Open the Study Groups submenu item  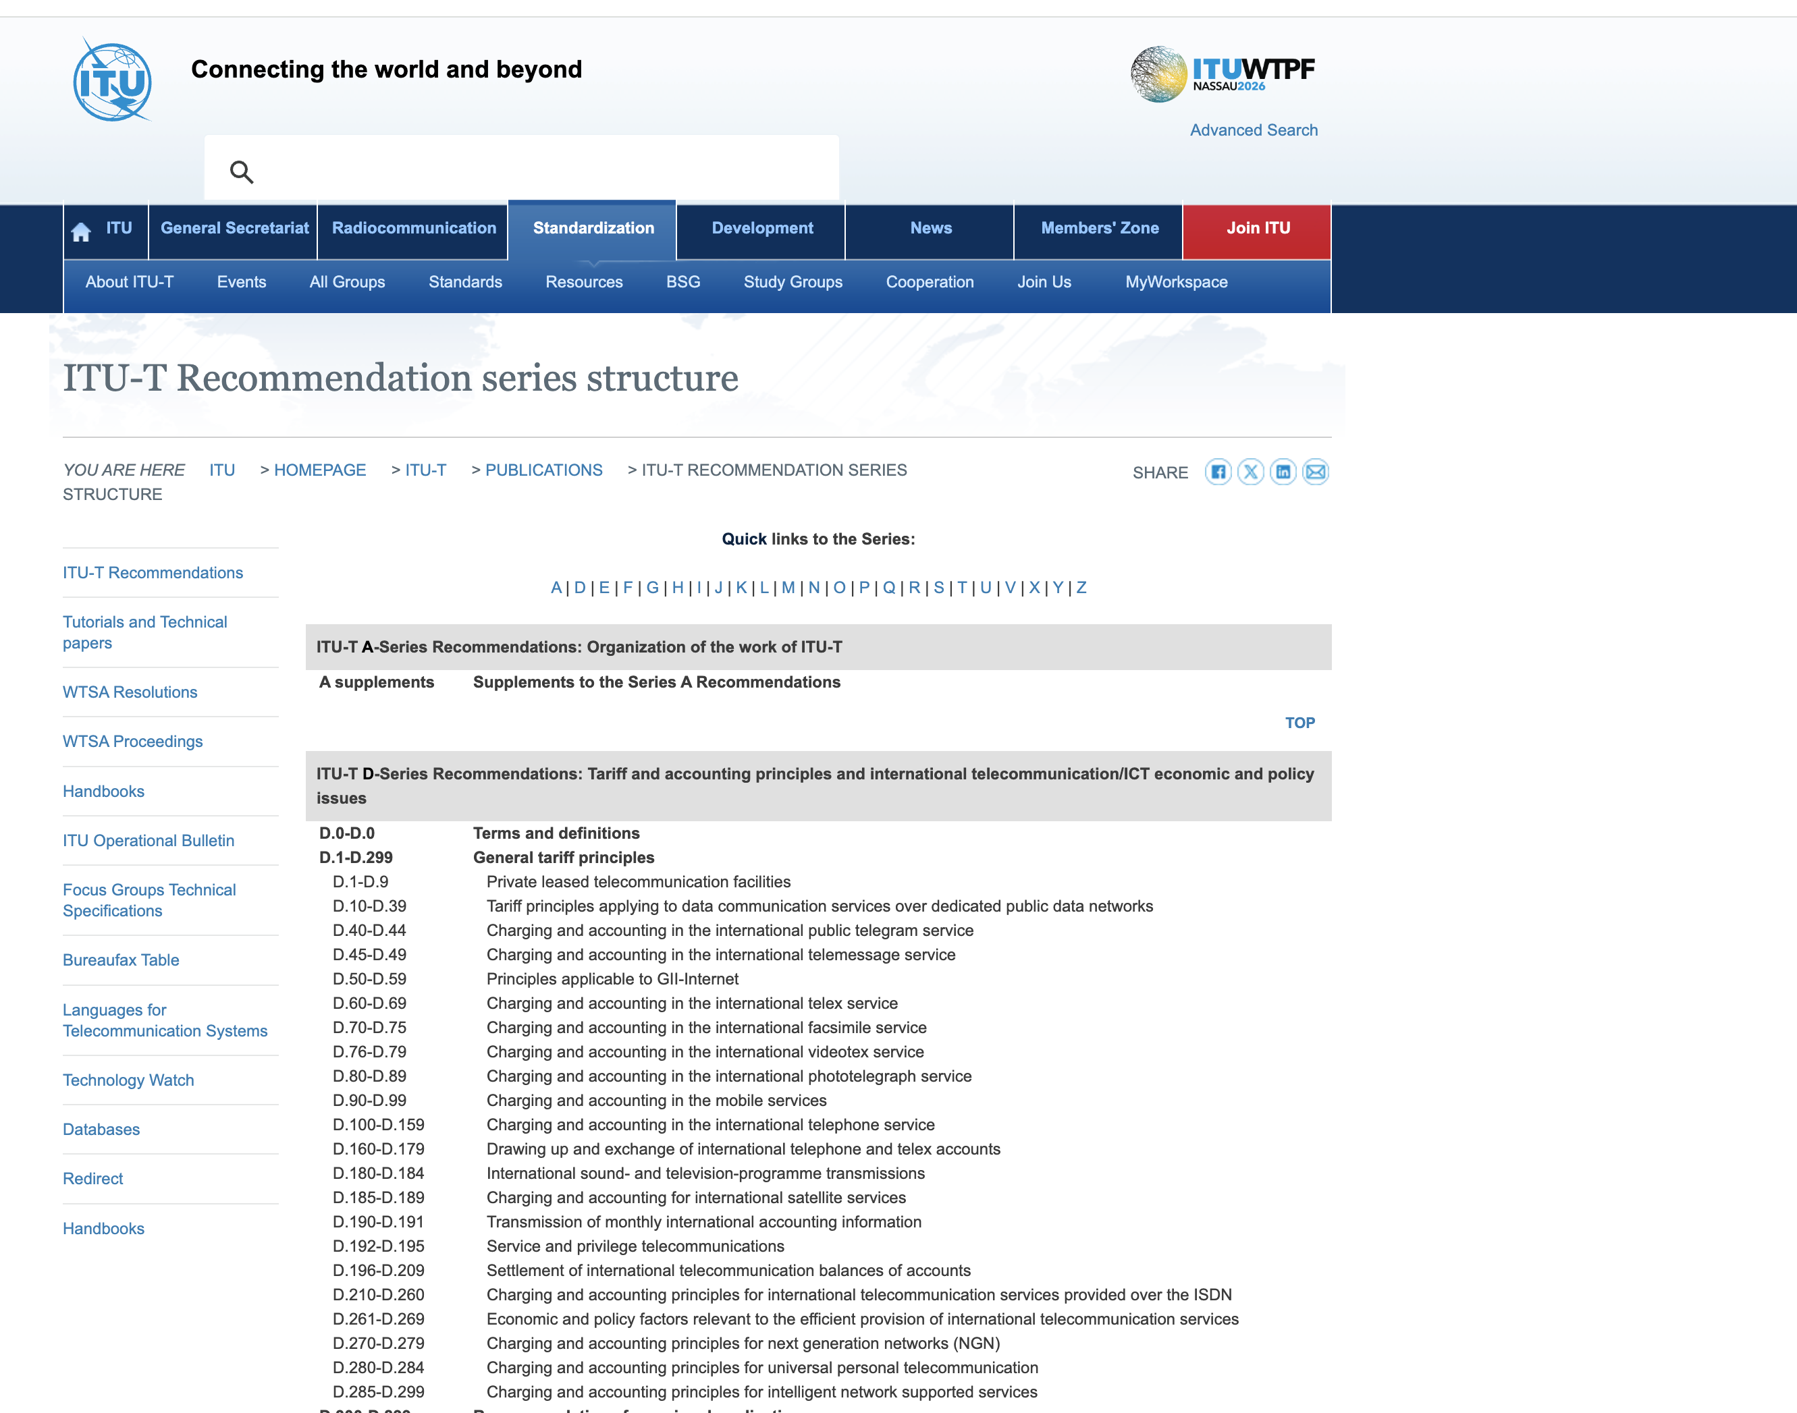pyautogui.click(x=793, y=282)
